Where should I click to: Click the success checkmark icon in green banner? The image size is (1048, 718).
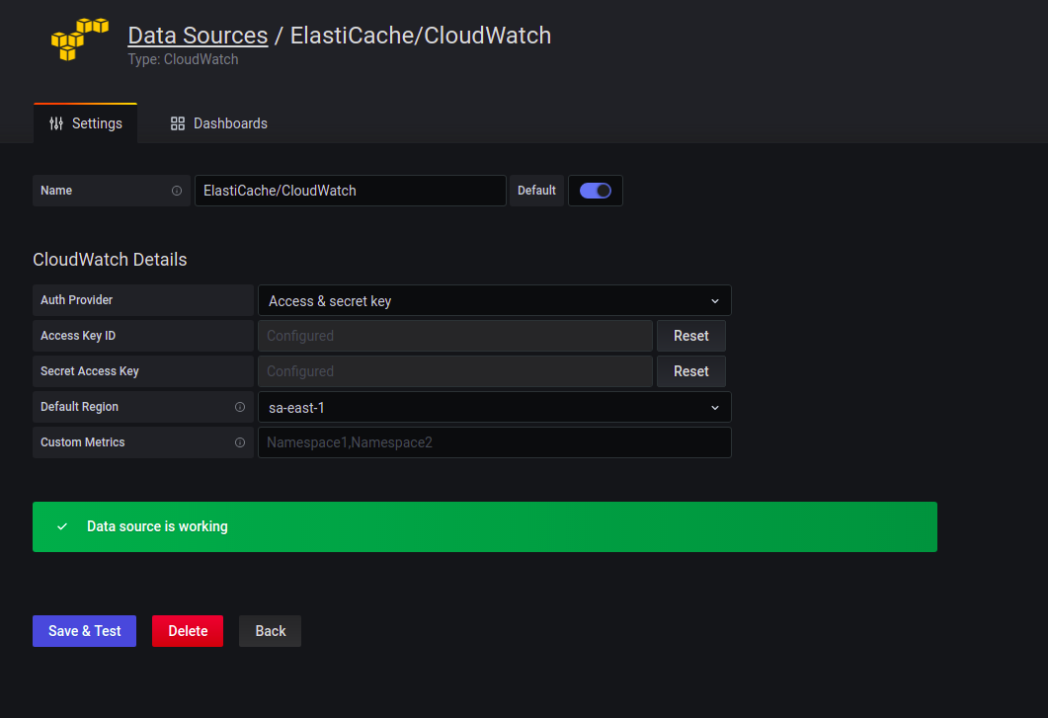click(x=62, y=526)
